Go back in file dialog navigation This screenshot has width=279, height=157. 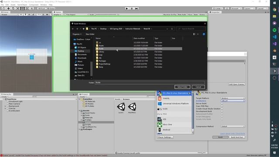pyautogui.click(x=73, y=29)
